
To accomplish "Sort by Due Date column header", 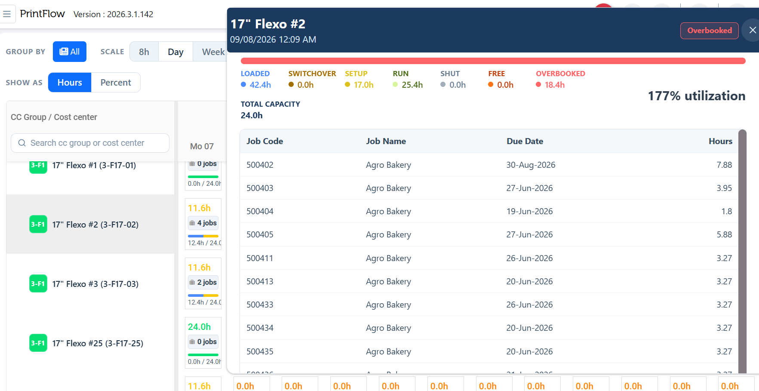I will (x=525, y=141).
